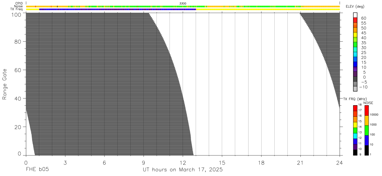The width and height of the screenshot is (382, 176).
Task: Select the black bottom swatch of TX FRQ color bar
Action: point(355,153)
